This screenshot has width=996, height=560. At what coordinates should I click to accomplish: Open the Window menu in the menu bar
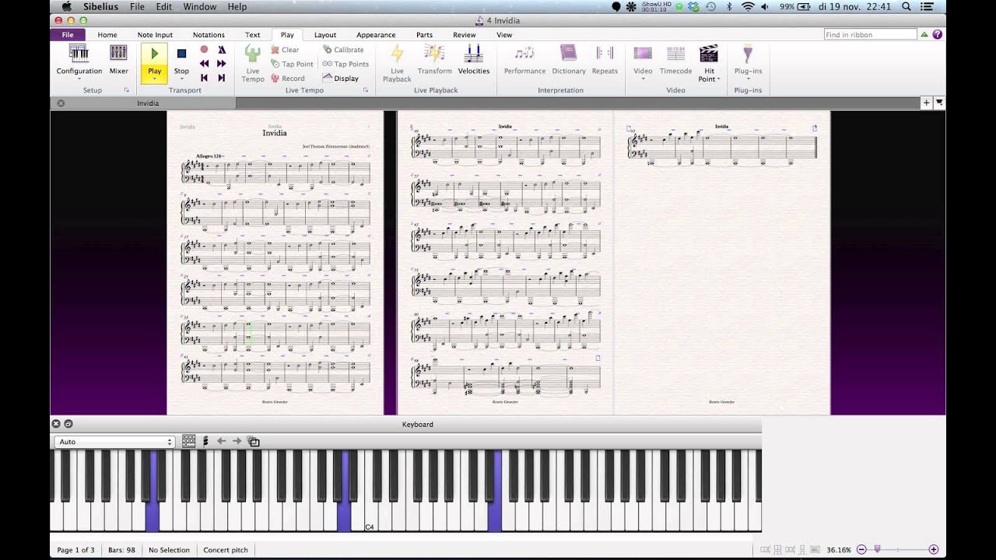(x=200, y=6)
